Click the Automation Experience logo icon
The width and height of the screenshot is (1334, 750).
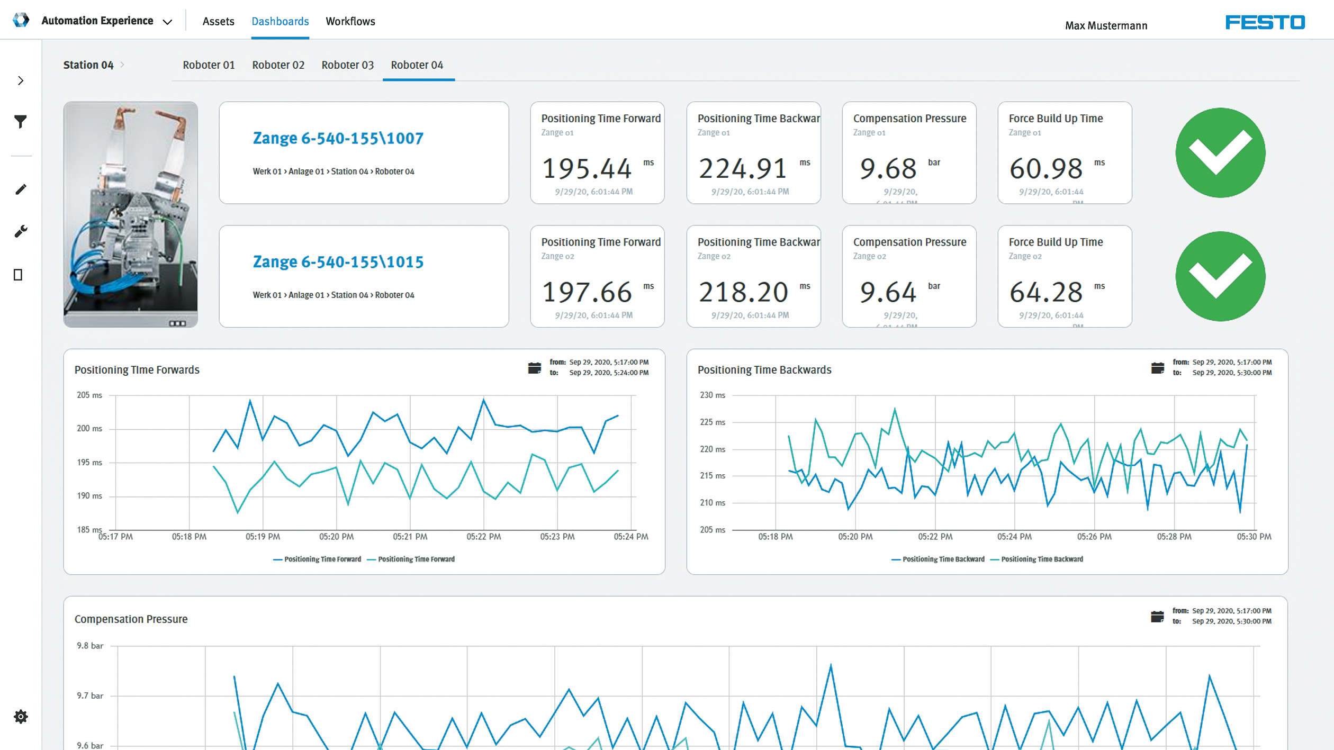tap(21, 20)
